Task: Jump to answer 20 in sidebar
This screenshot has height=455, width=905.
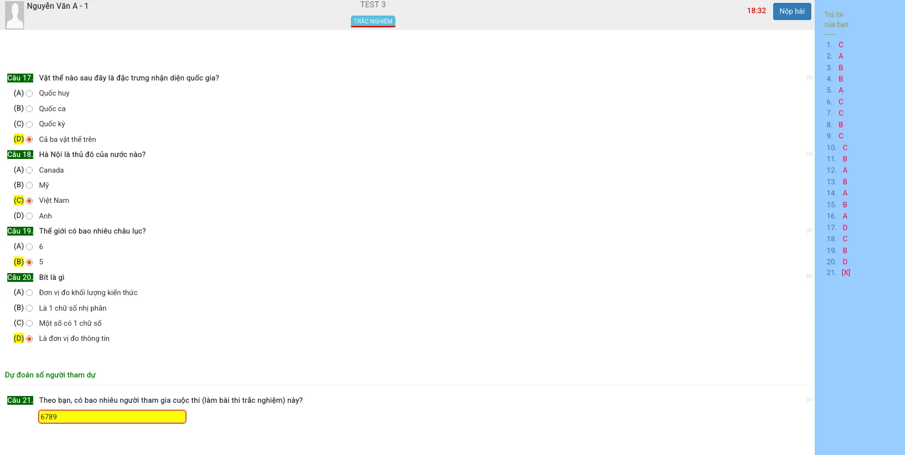Action: tap(837, 262)
